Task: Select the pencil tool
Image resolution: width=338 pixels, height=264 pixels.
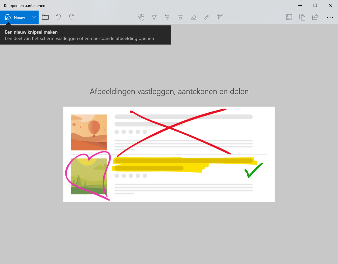Action: click(x=167, y=17)
